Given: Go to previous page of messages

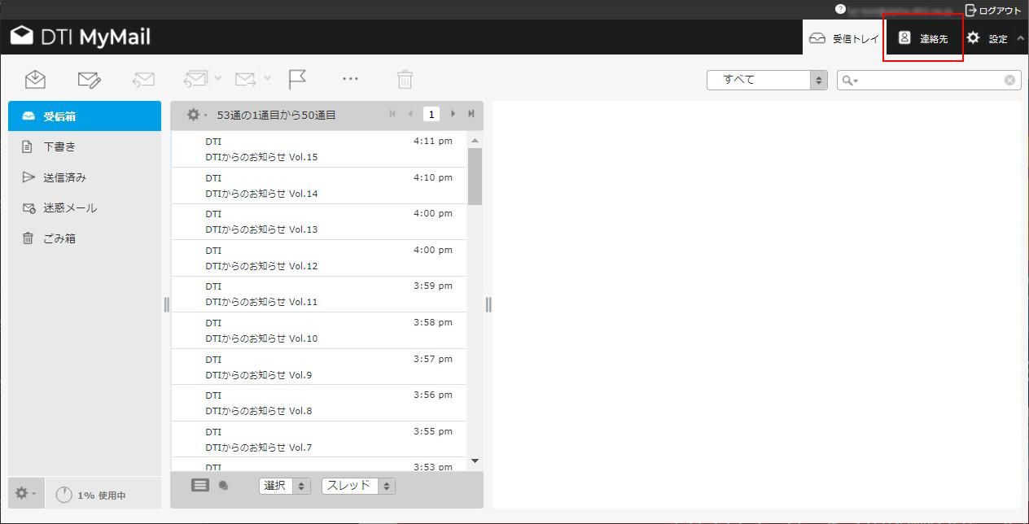Looking at the screenshot, I should coord(411,115).
